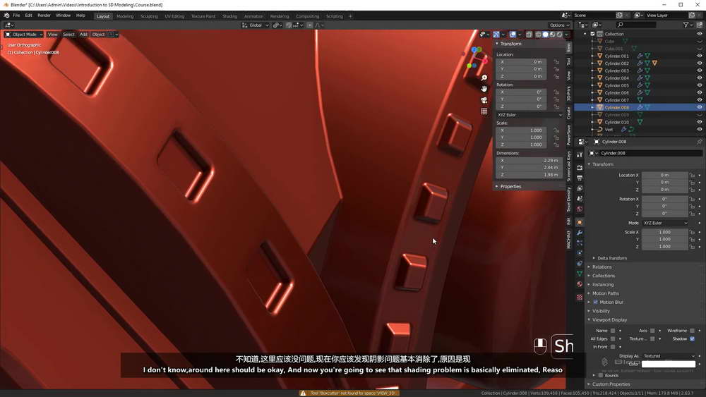The height and width of the screenshot is (397, 706).
Task: Open the Object Mode dropdown
Action: tap(24, 34)
